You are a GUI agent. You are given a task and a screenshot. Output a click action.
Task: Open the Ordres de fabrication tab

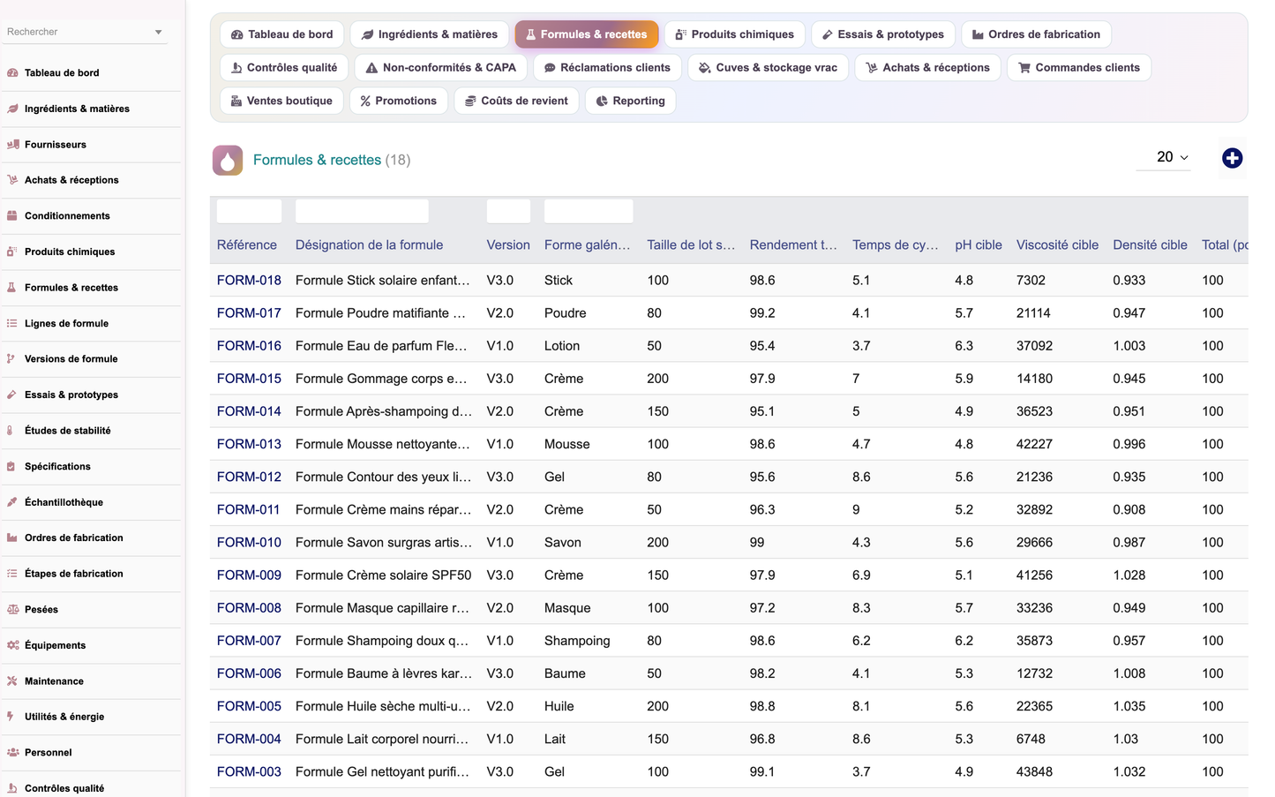pos(1036,34)
